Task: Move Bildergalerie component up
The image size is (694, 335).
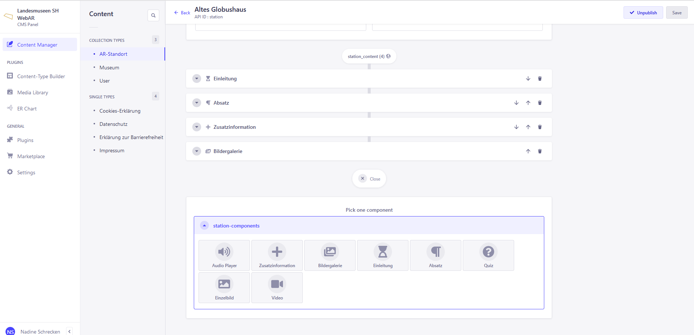Action: (528, 151)
